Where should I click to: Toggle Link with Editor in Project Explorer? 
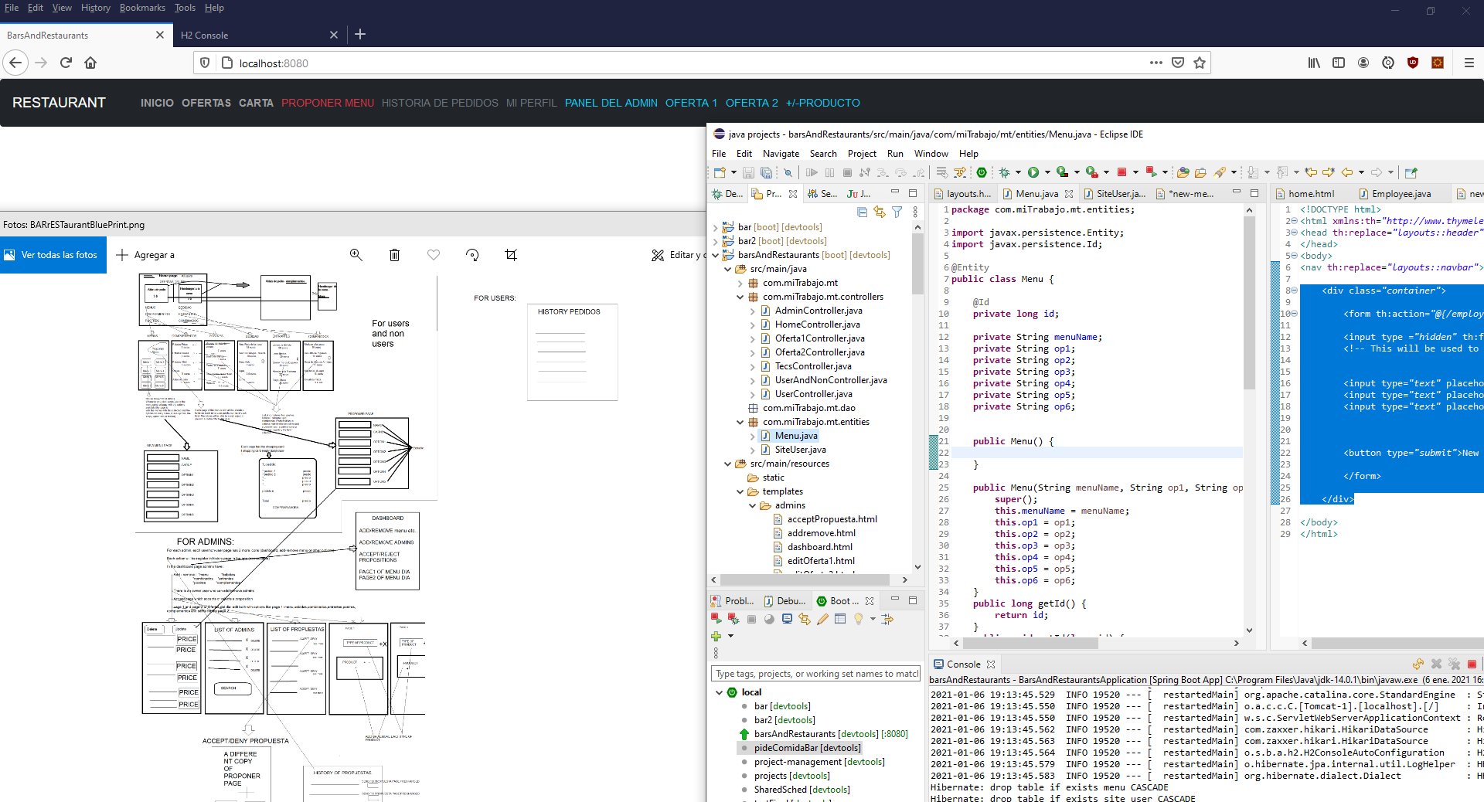(879, 212)
